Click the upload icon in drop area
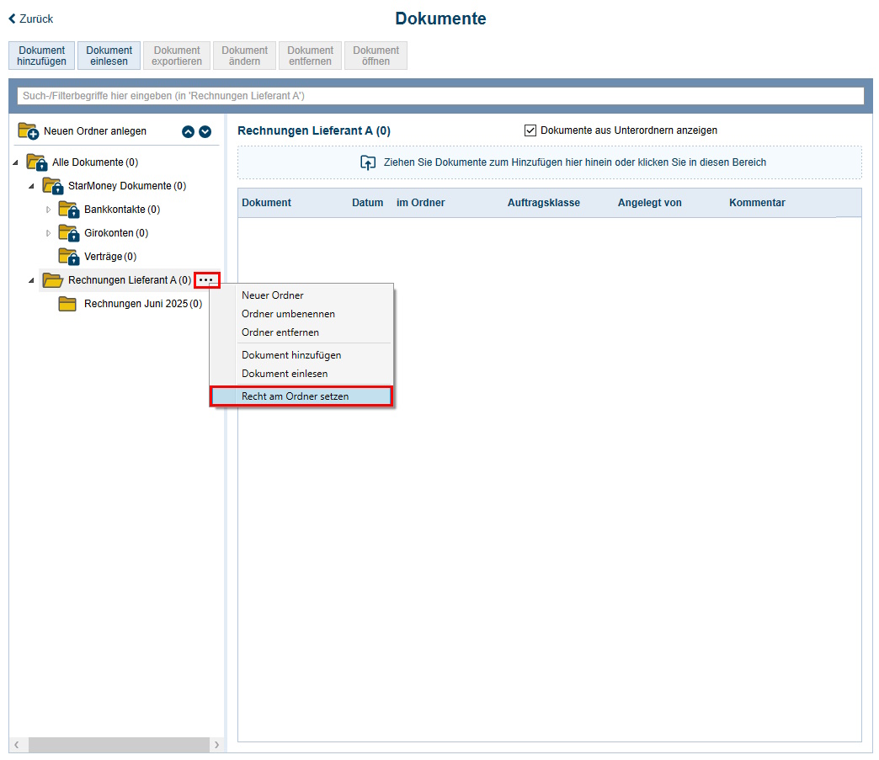The width and height of the screenshot is (879, 760). 368,162
